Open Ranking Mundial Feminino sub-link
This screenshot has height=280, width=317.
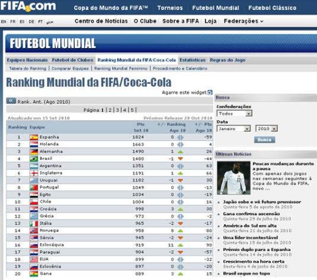[x=121, y=68]
